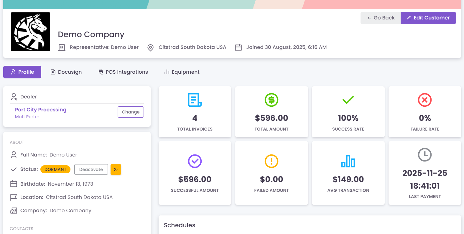Click the Edit Customer button
Screen dimensions: 464x234
click(x=428, y=18)
